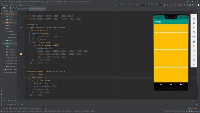This screenshot has width=200, height=113.
Task: Open the Code menu
Action: click(x=25, y=2)
